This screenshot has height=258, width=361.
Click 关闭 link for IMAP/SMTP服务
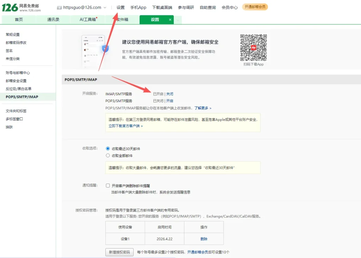point(170,94)
